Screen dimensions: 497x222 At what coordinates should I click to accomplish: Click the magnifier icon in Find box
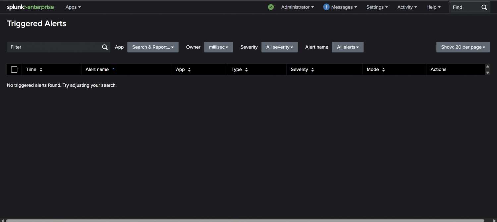484,7
